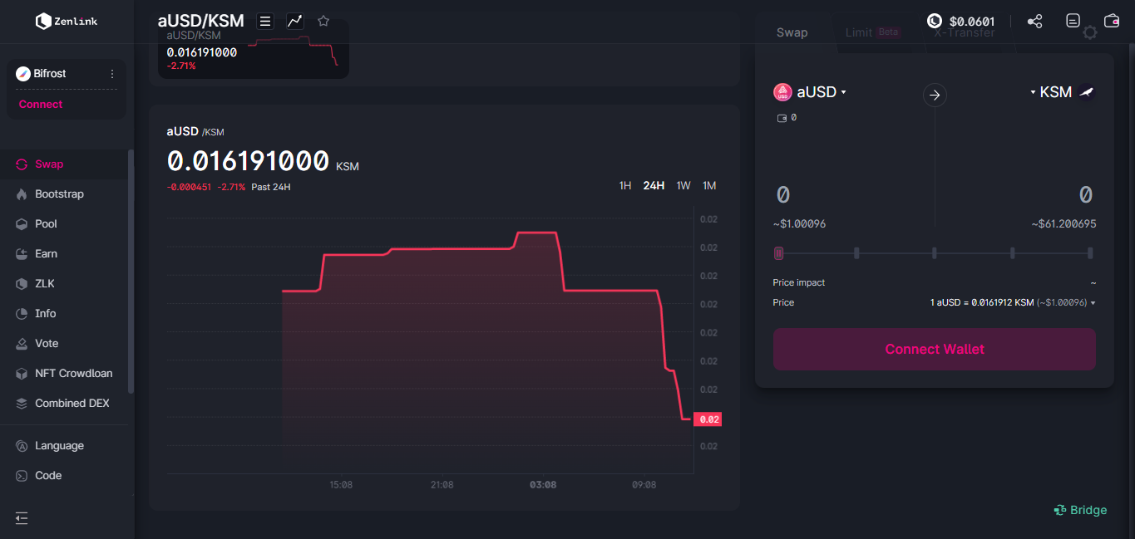Swap token direction arrow button
The image size is (1135, 539).
935,95
